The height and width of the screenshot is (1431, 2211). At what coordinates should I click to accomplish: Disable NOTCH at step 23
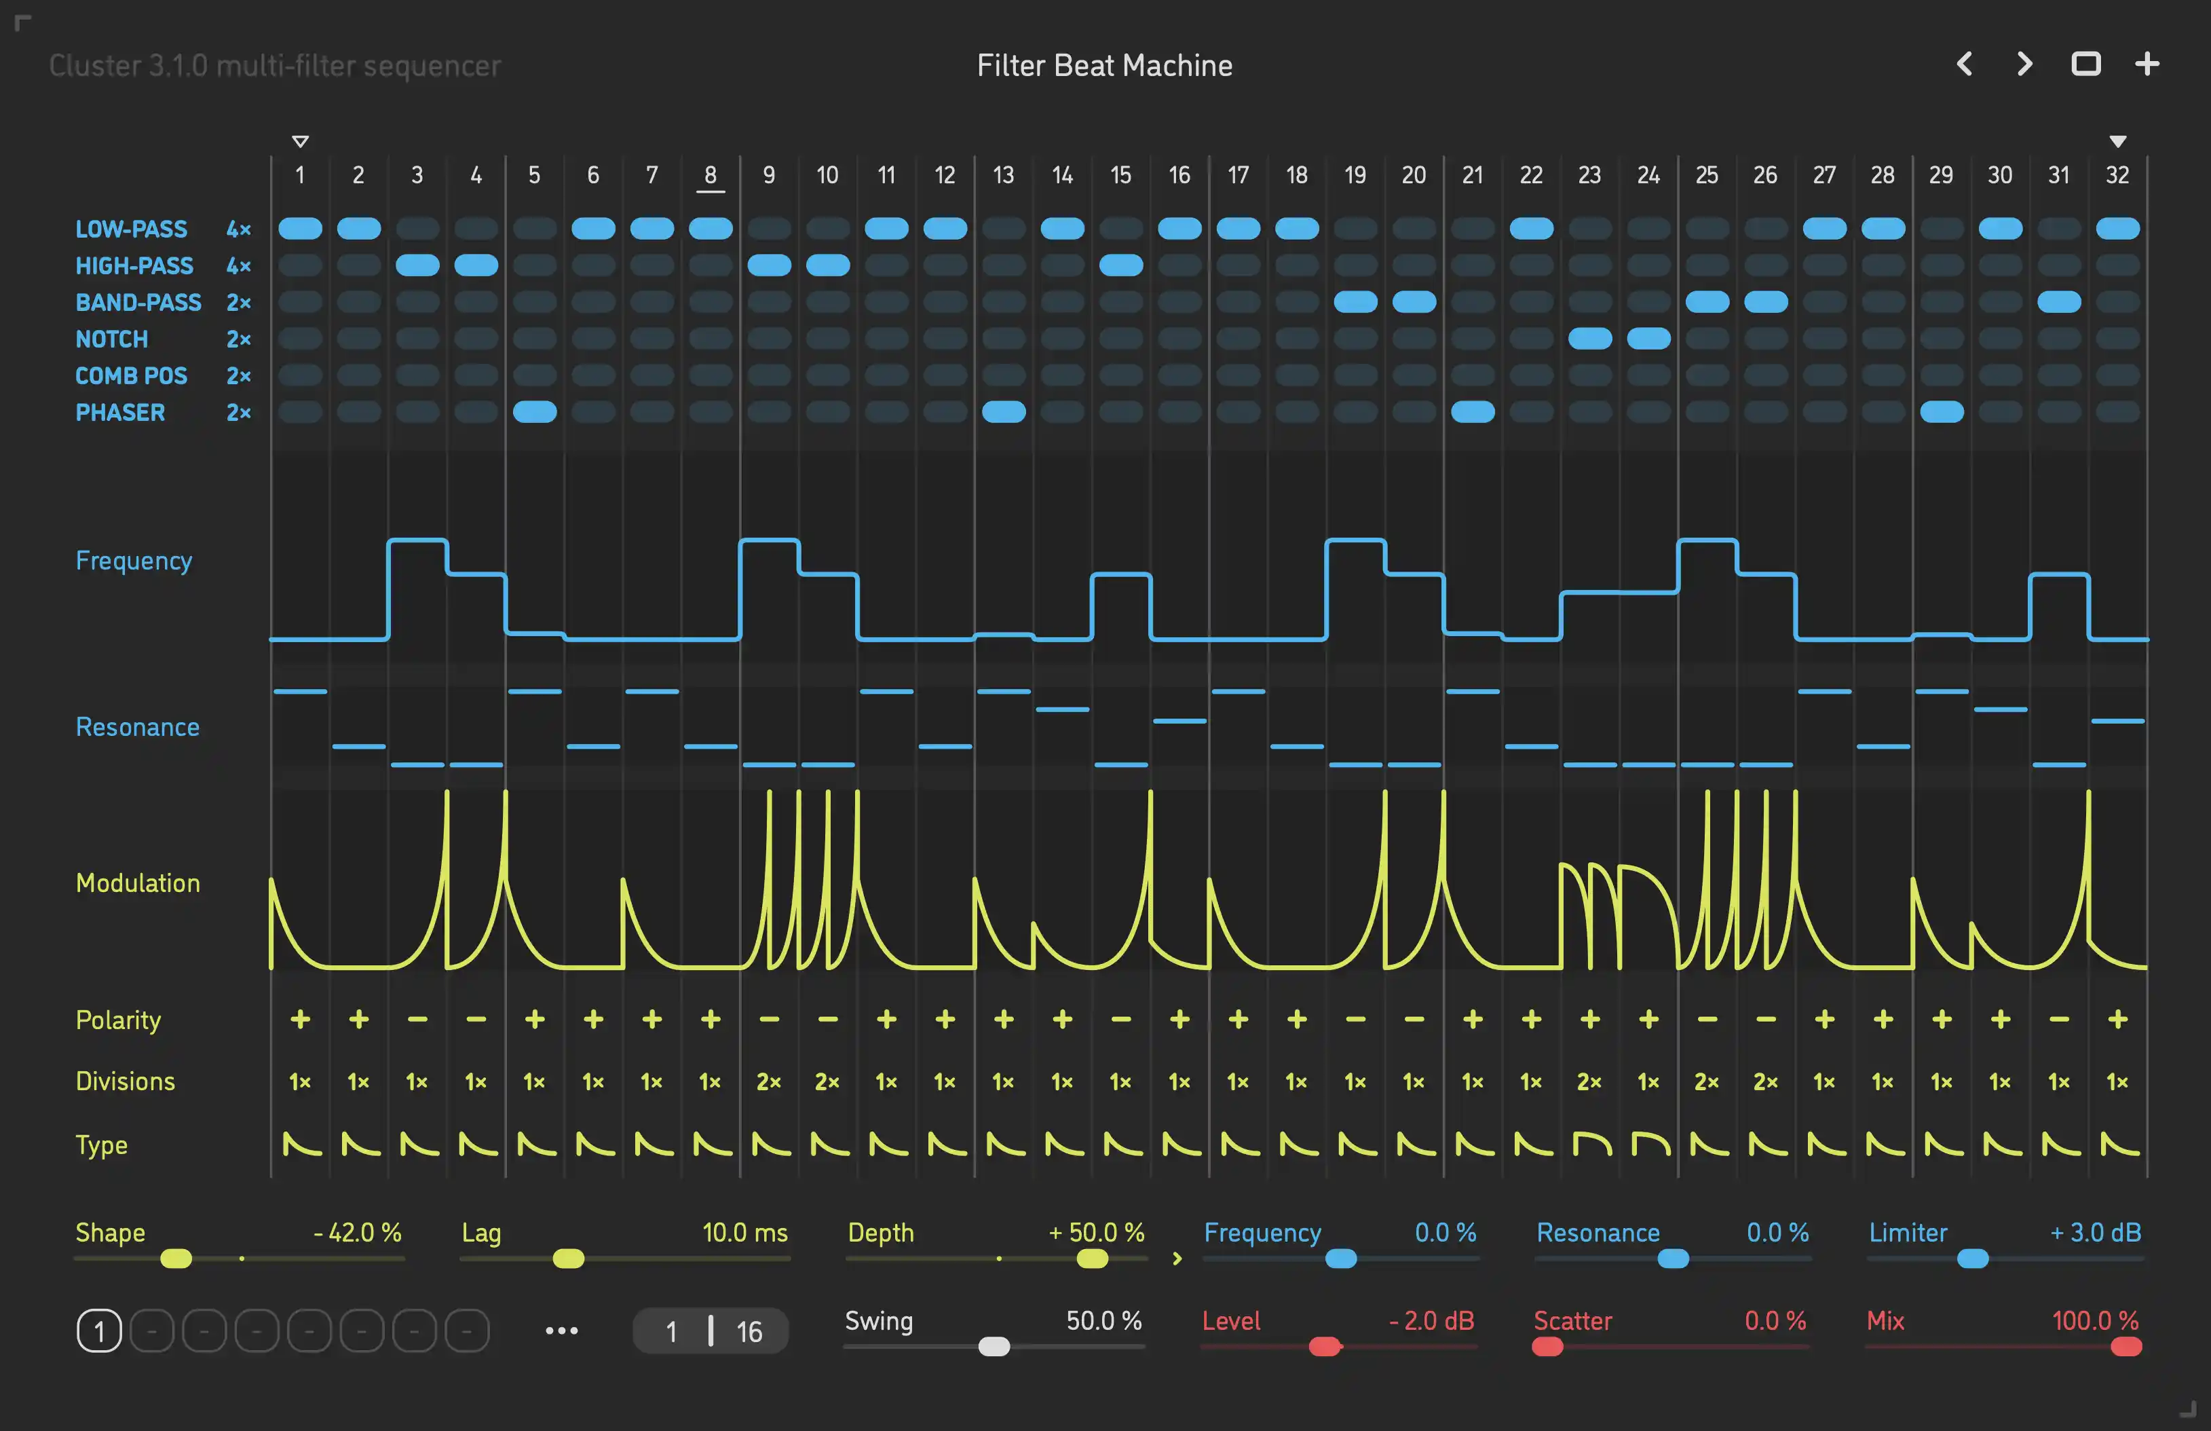[1591, 338]
